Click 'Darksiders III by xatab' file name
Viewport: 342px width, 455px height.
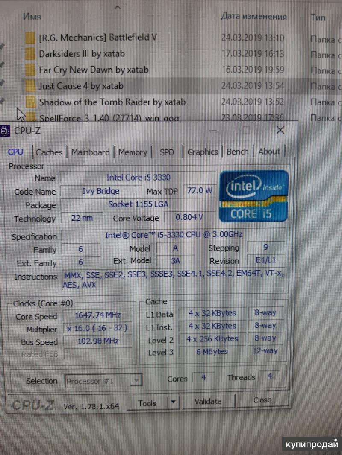(82, 54)
